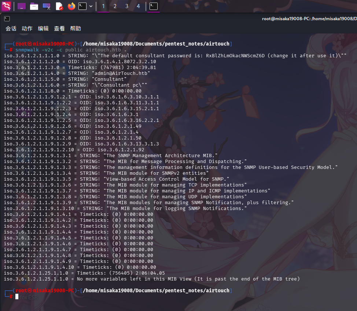This screenshot has height=311, width=357.
Task: Click the Timeticks (747981) 2:04:39.81 value
Action: click(128, 68)
